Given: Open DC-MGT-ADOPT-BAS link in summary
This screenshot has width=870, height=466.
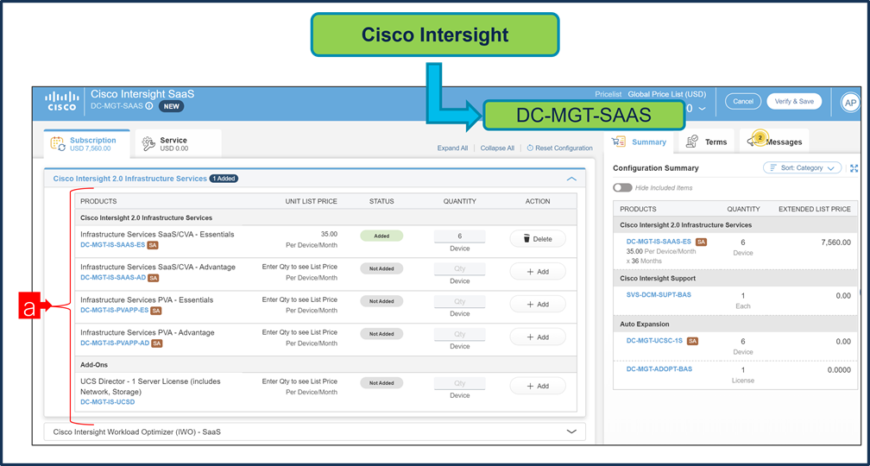Looking at the screenshot, I should tap(659, 368).
